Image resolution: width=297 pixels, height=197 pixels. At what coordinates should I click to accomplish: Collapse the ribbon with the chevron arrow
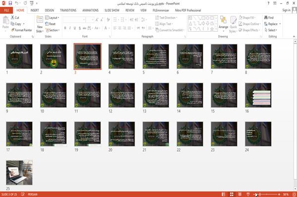pyautogui.click(x=294, y=37)
